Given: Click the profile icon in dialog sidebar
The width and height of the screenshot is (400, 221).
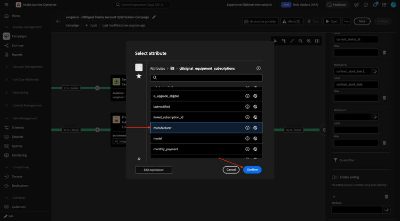Looking at the screenshot, I should tap(139, 67).
